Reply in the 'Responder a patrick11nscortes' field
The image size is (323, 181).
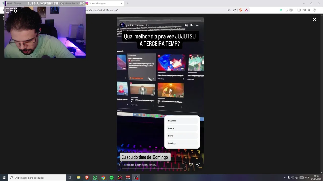(153, 165)
